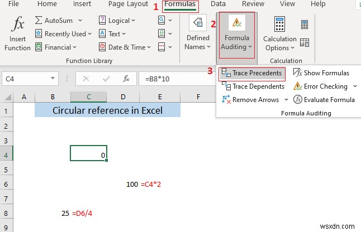The image size is (361, 232).
Task: Select Trace Dependents
Action: tap(253, 86)
